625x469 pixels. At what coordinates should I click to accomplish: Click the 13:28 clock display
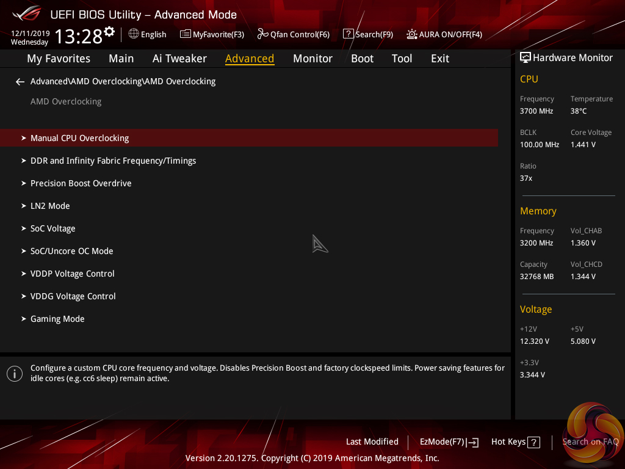coord(79,36)
